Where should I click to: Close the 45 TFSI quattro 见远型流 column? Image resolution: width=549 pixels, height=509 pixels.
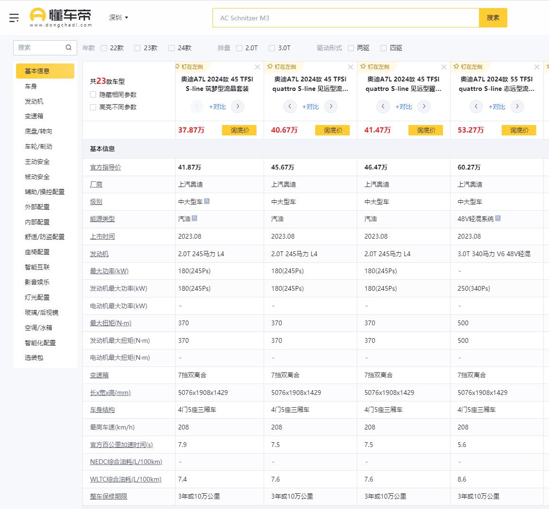(x=351, y=67)
